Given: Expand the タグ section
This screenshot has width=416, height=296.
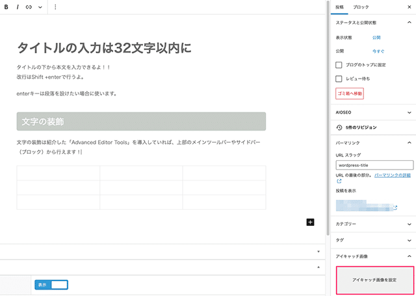Looking at the screenshot, I should [372, 240].
